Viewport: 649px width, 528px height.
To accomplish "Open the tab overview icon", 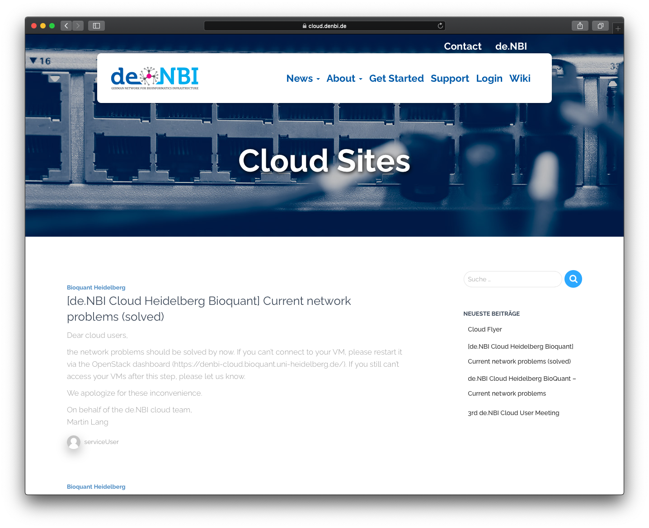I will tap(600, 26).
